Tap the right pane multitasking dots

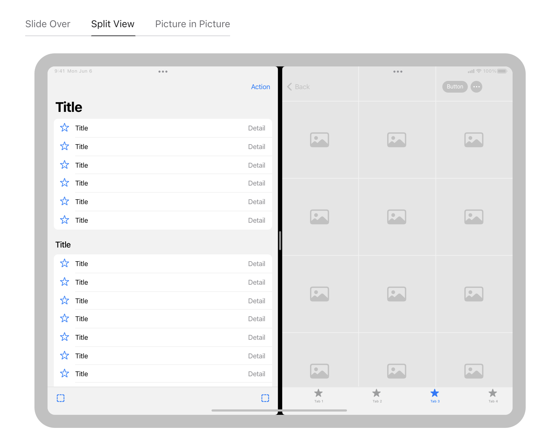[x=398, y=72]
